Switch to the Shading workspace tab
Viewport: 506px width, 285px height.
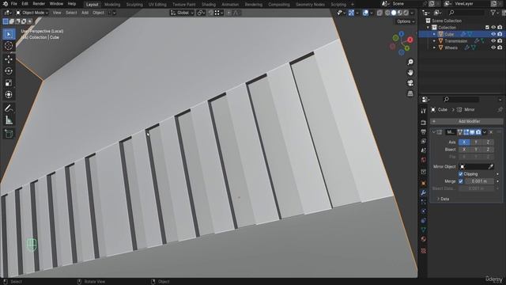tap(209, 5)
